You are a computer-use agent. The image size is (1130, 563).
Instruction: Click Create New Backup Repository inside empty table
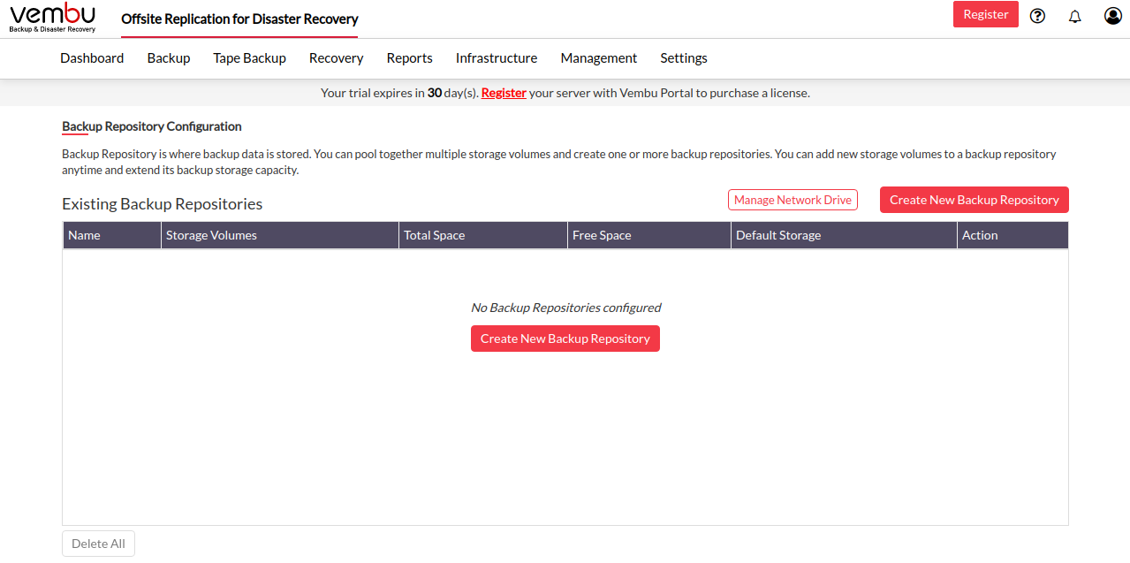click(565, 339)
